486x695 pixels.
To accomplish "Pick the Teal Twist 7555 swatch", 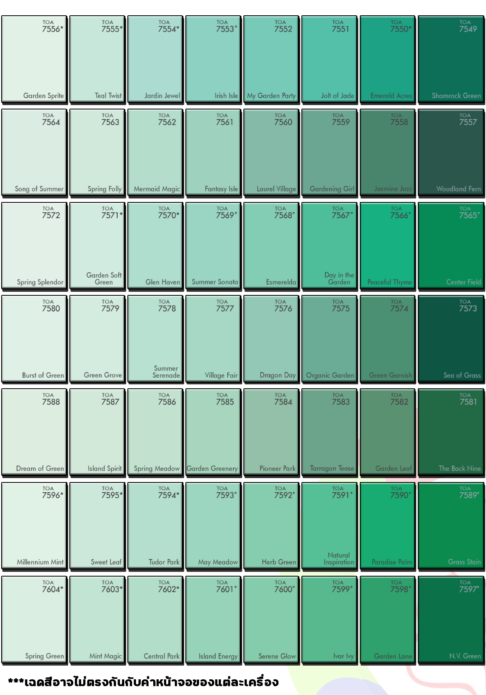I will click(97, 59).
